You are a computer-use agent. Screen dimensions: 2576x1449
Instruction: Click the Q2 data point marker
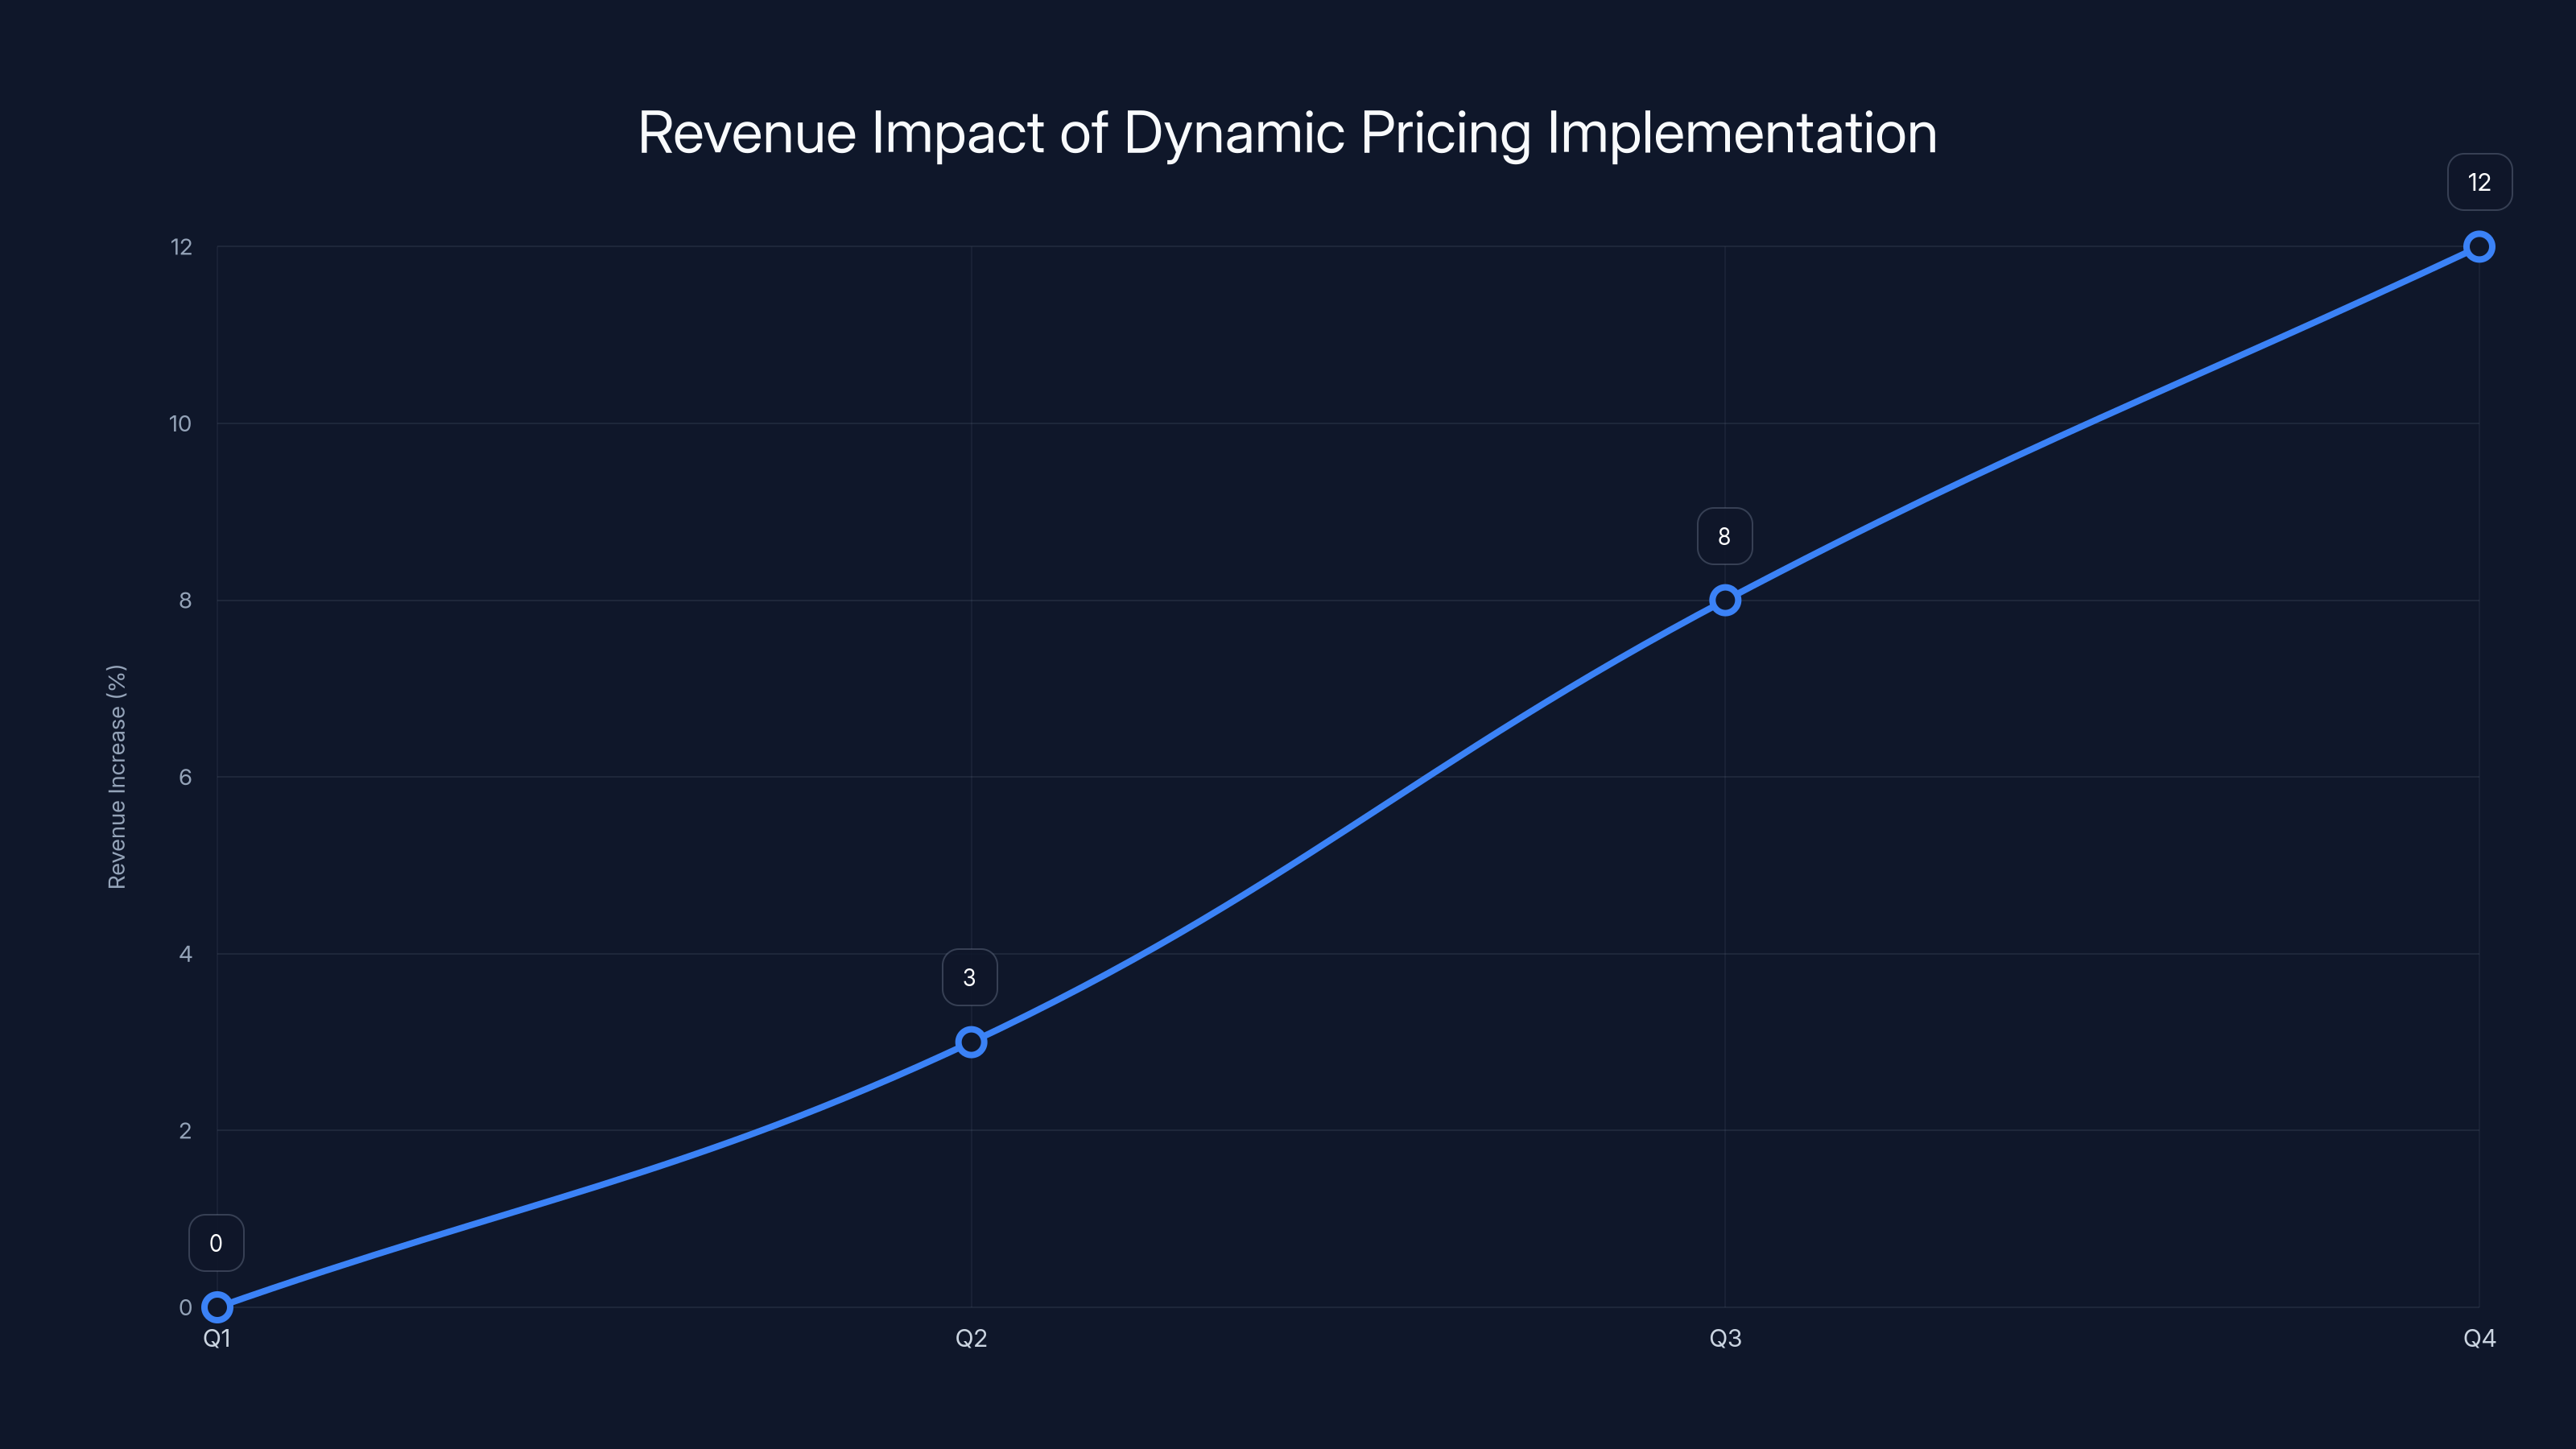971,1042
